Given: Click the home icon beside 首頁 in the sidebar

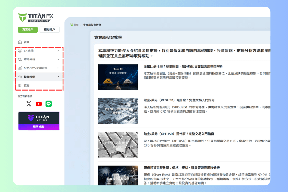Looking at the screenshot, I should click(x=20, y=42).
